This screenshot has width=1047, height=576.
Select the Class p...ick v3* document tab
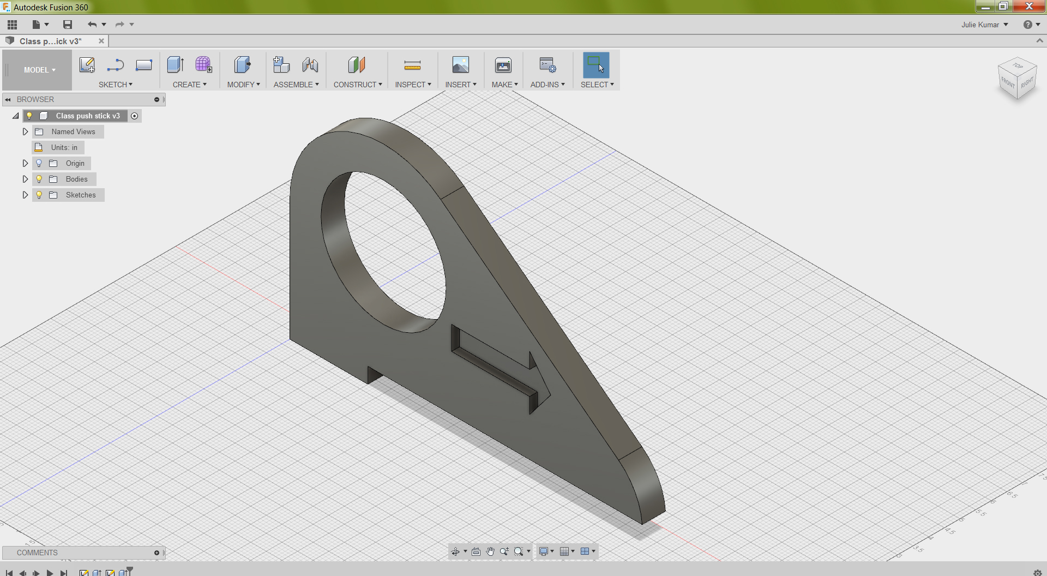coord(51,41)
